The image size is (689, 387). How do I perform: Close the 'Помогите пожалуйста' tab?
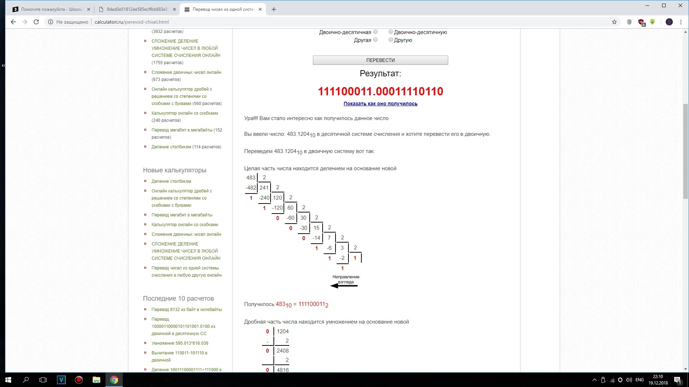89,9
